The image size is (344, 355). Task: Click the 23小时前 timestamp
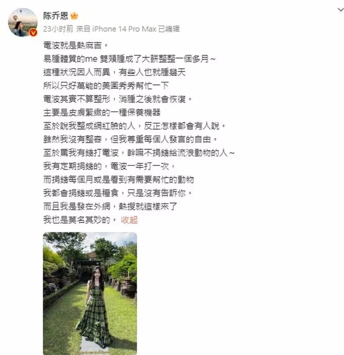click(x=58, y=29)
